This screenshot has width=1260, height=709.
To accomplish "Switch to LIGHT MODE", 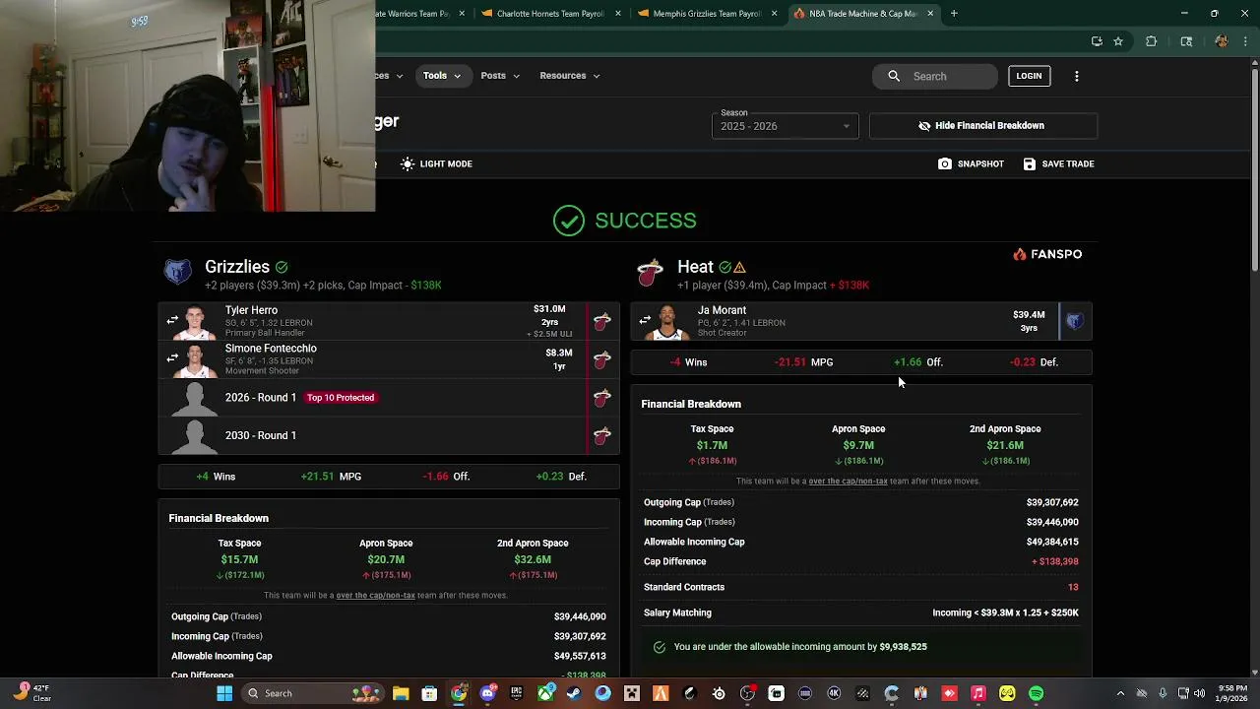I will [436, 163].
